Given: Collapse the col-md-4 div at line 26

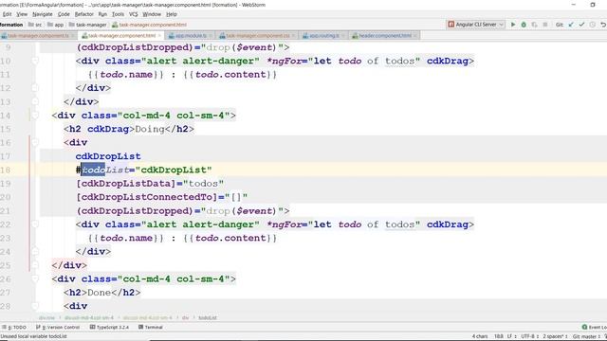Looking at the screenshot, I should pyautogui.click(x=35, y=278).
